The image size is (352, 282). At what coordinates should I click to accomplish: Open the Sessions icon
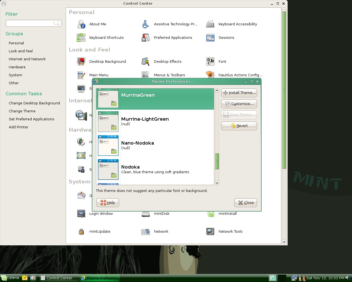tap(210, 38)
